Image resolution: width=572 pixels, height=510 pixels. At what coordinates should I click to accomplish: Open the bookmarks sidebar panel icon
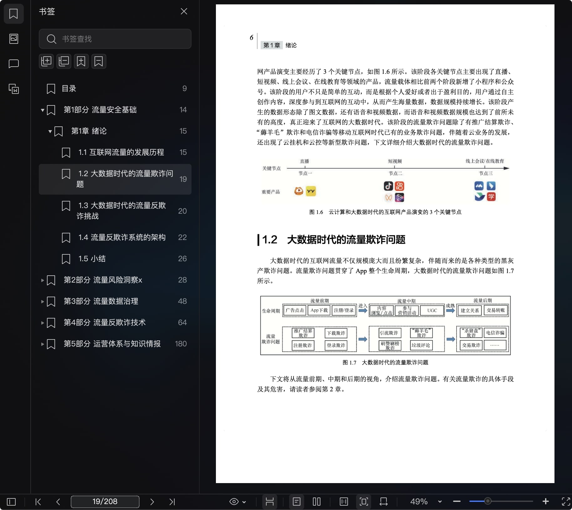click(x=13, y=14)
